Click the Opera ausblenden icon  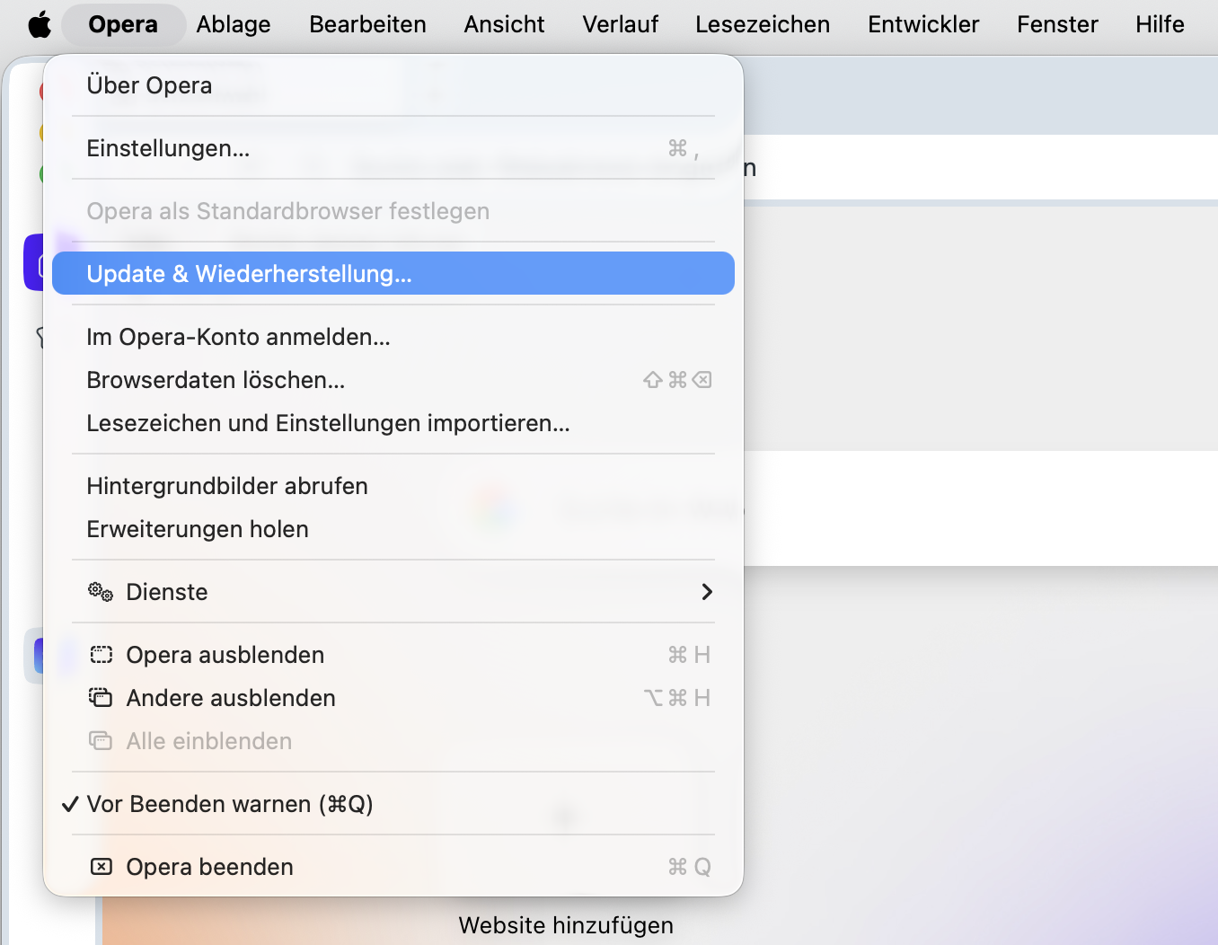click(x=101, y=655)
